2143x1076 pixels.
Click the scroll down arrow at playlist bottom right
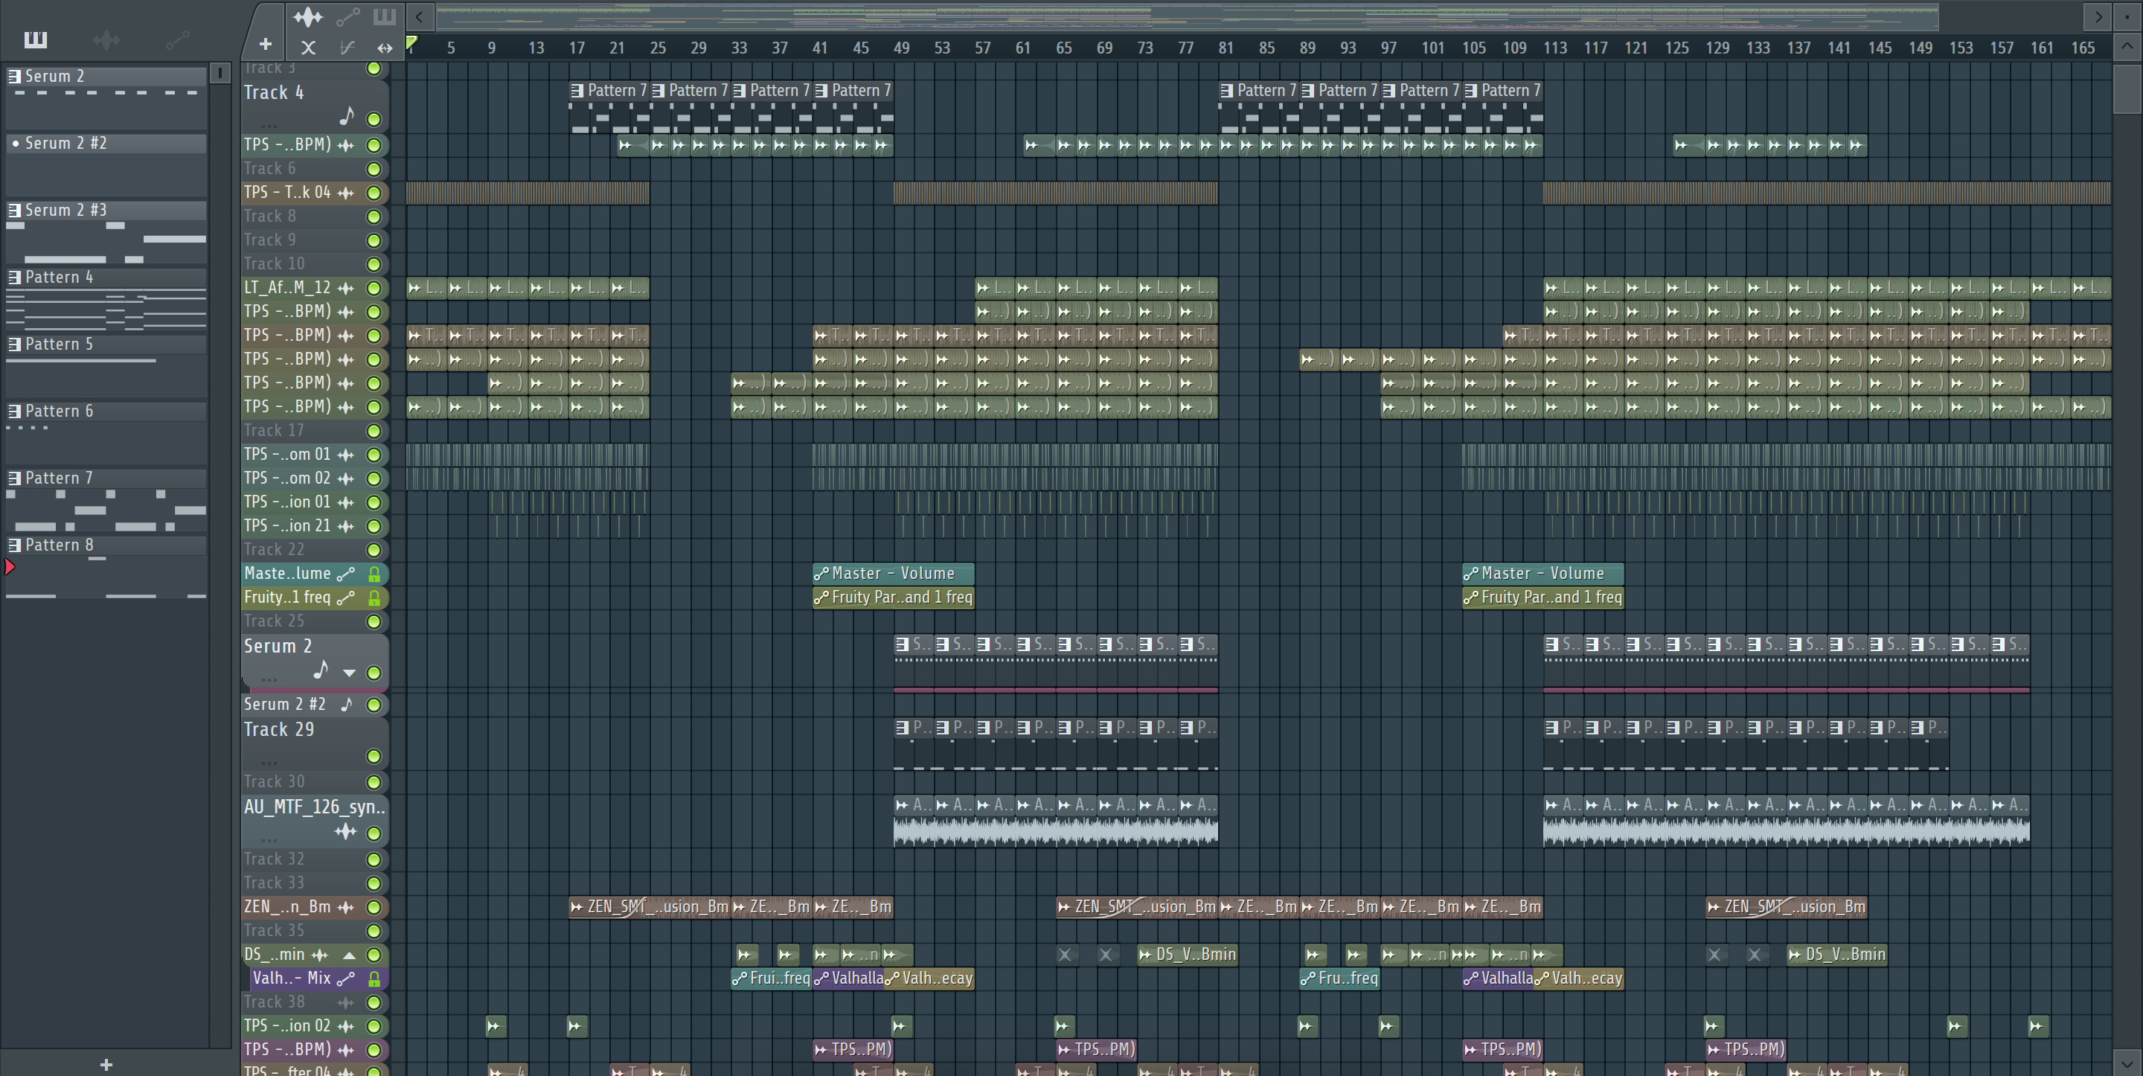pyautogui.click(x=2127, y=1063)
